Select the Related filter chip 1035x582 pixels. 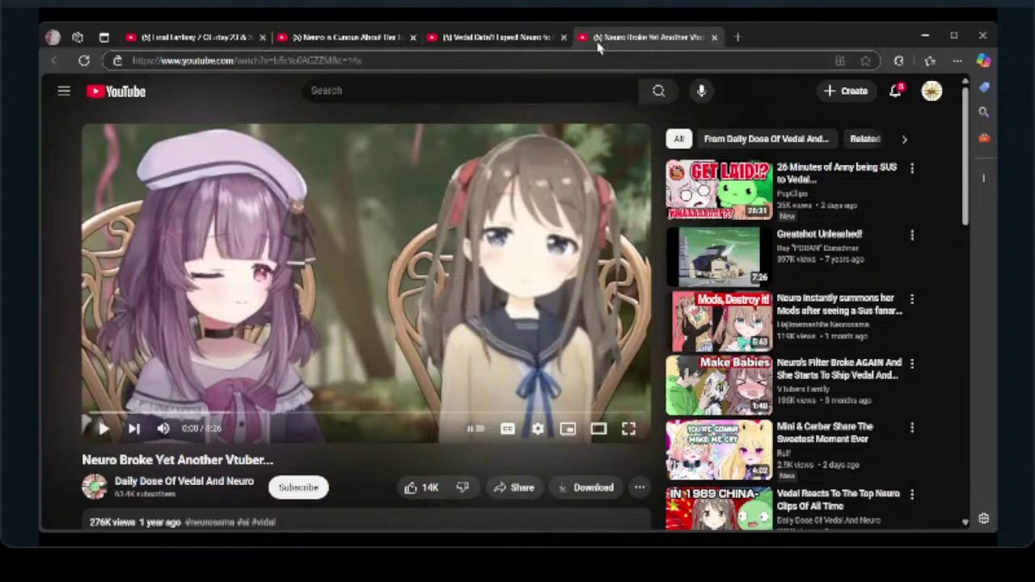[x=864, y=139]
